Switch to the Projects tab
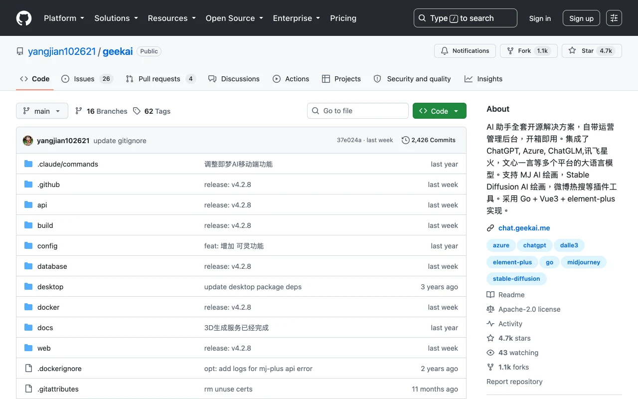638x399 pixels. point(341,79)
